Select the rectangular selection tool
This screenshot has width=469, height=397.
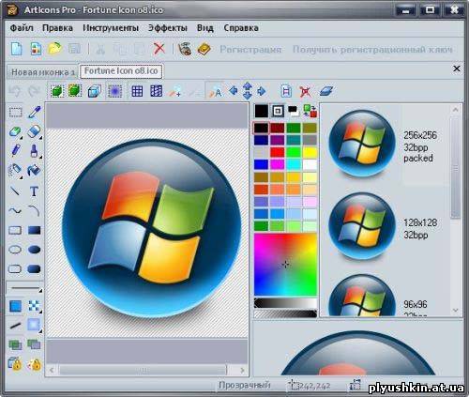click(x=15, y=113)
